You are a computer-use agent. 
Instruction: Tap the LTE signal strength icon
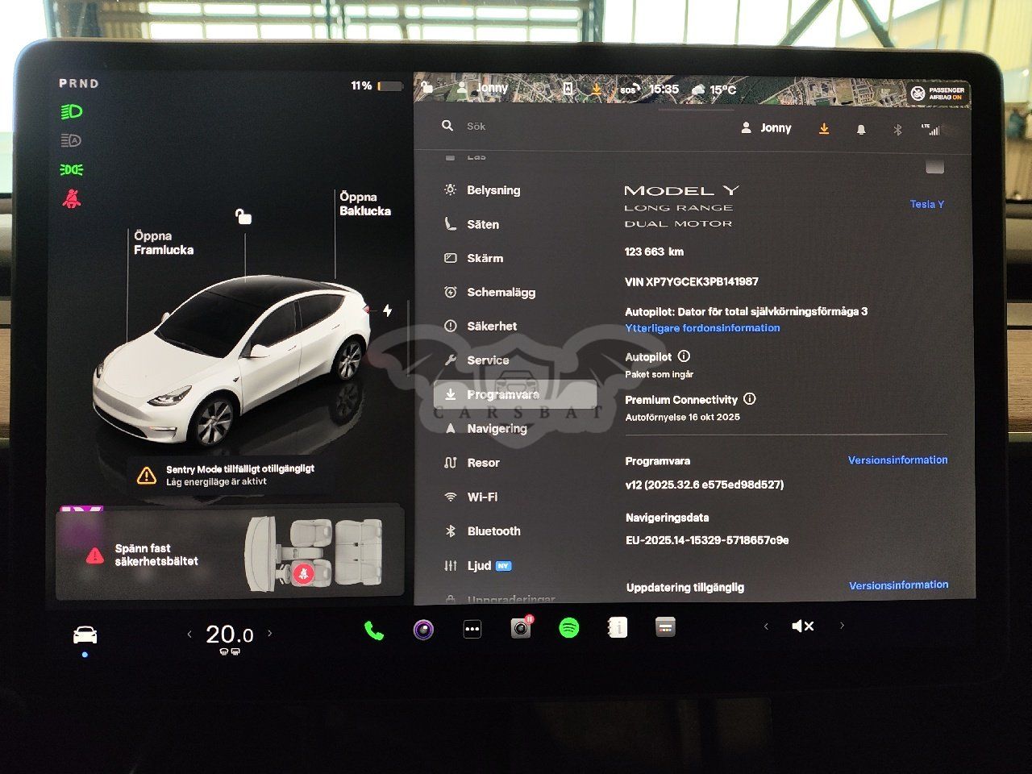point(931,130)
